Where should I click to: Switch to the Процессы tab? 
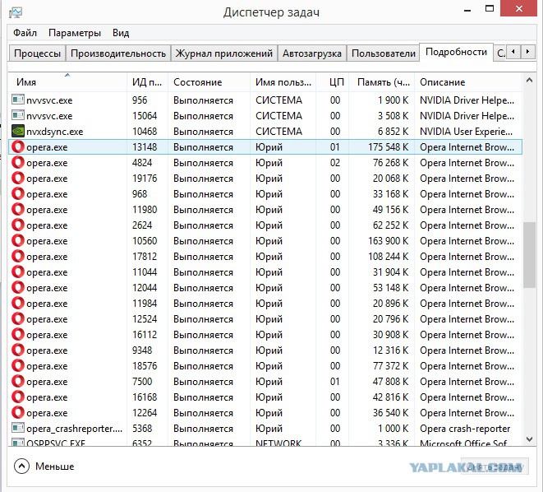pyautogui.click(x=37, y=53)
